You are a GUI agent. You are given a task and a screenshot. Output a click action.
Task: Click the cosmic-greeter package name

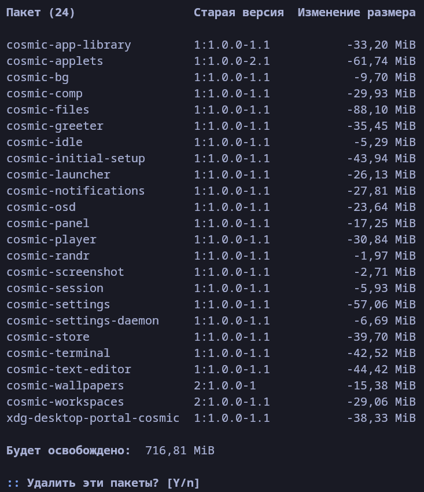pyautogui.click(x=55, y=126)
